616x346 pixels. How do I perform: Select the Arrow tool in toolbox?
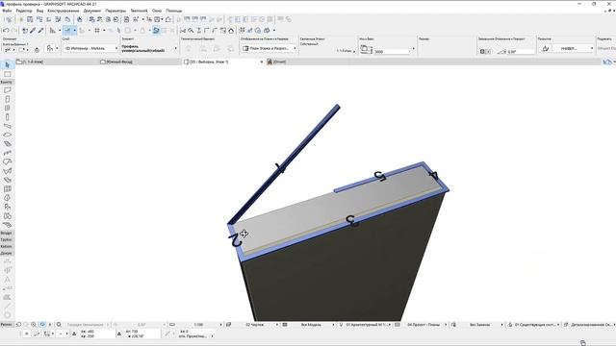(7, 65)
